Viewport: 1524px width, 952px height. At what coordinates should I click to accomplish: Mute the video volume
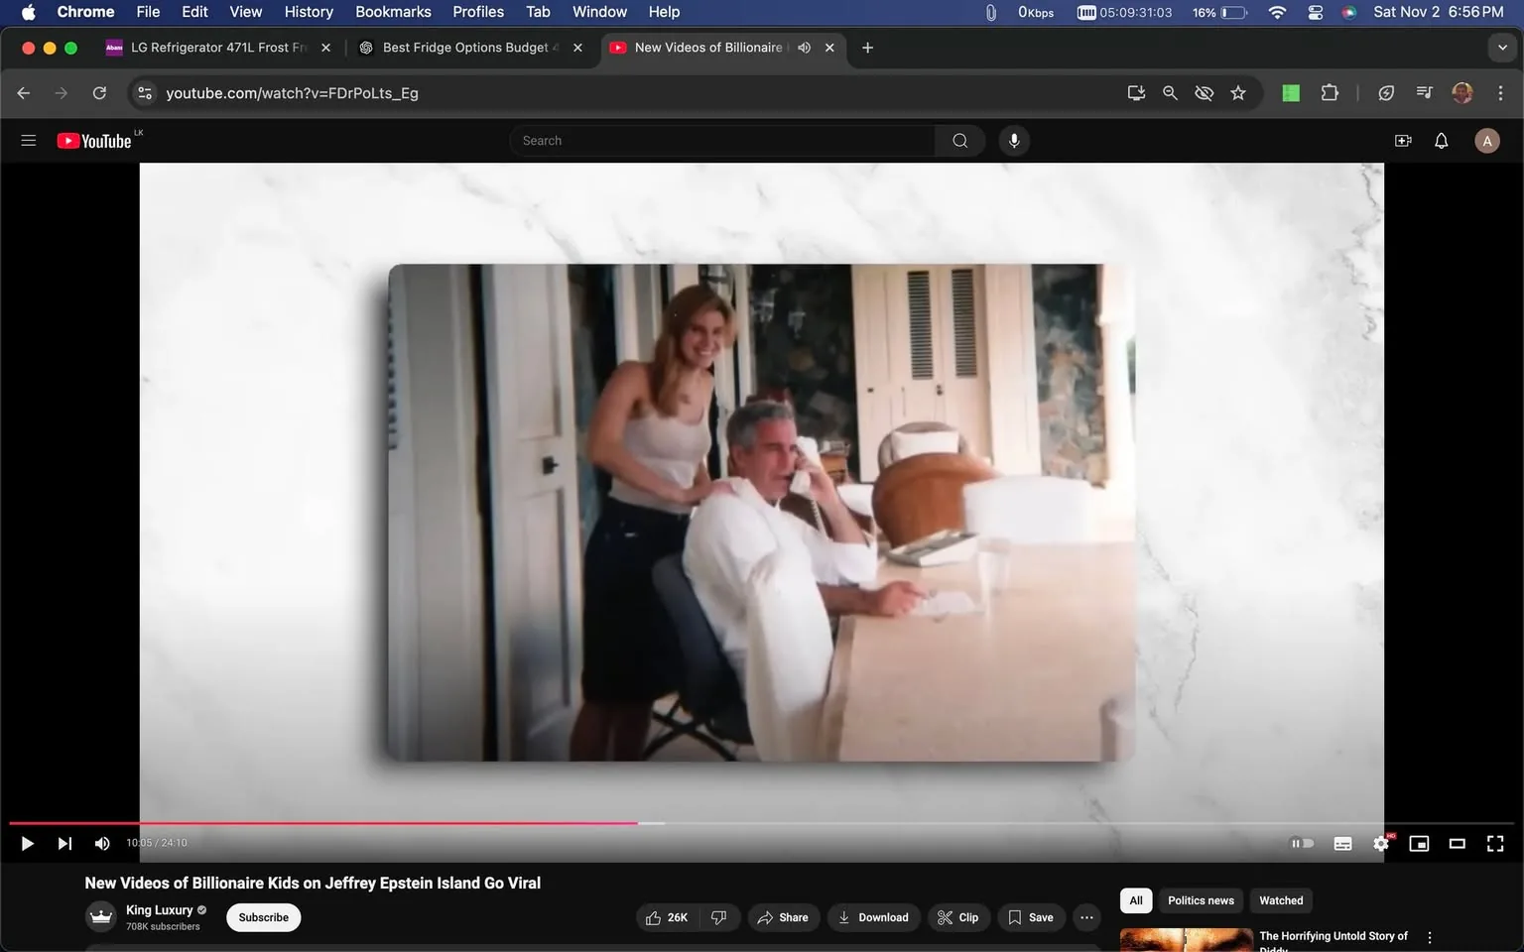point(101,843)
